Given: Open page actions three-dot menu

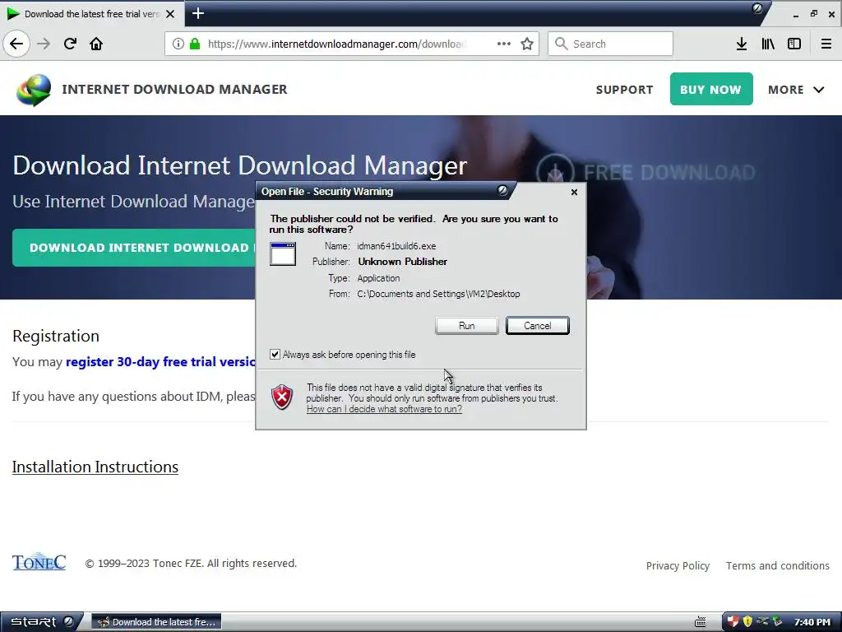Looking at the screenshot, I should pos(504,44).
